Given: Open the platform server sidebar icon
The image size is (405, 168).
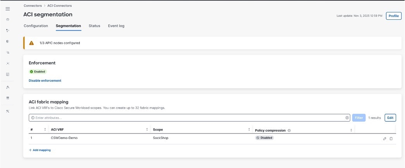Looking at the screenshot, I should 8,98.
